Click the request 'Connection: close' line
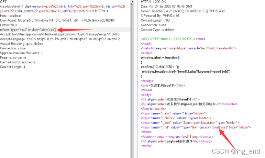265x158 pixels. tap(13, 48)
